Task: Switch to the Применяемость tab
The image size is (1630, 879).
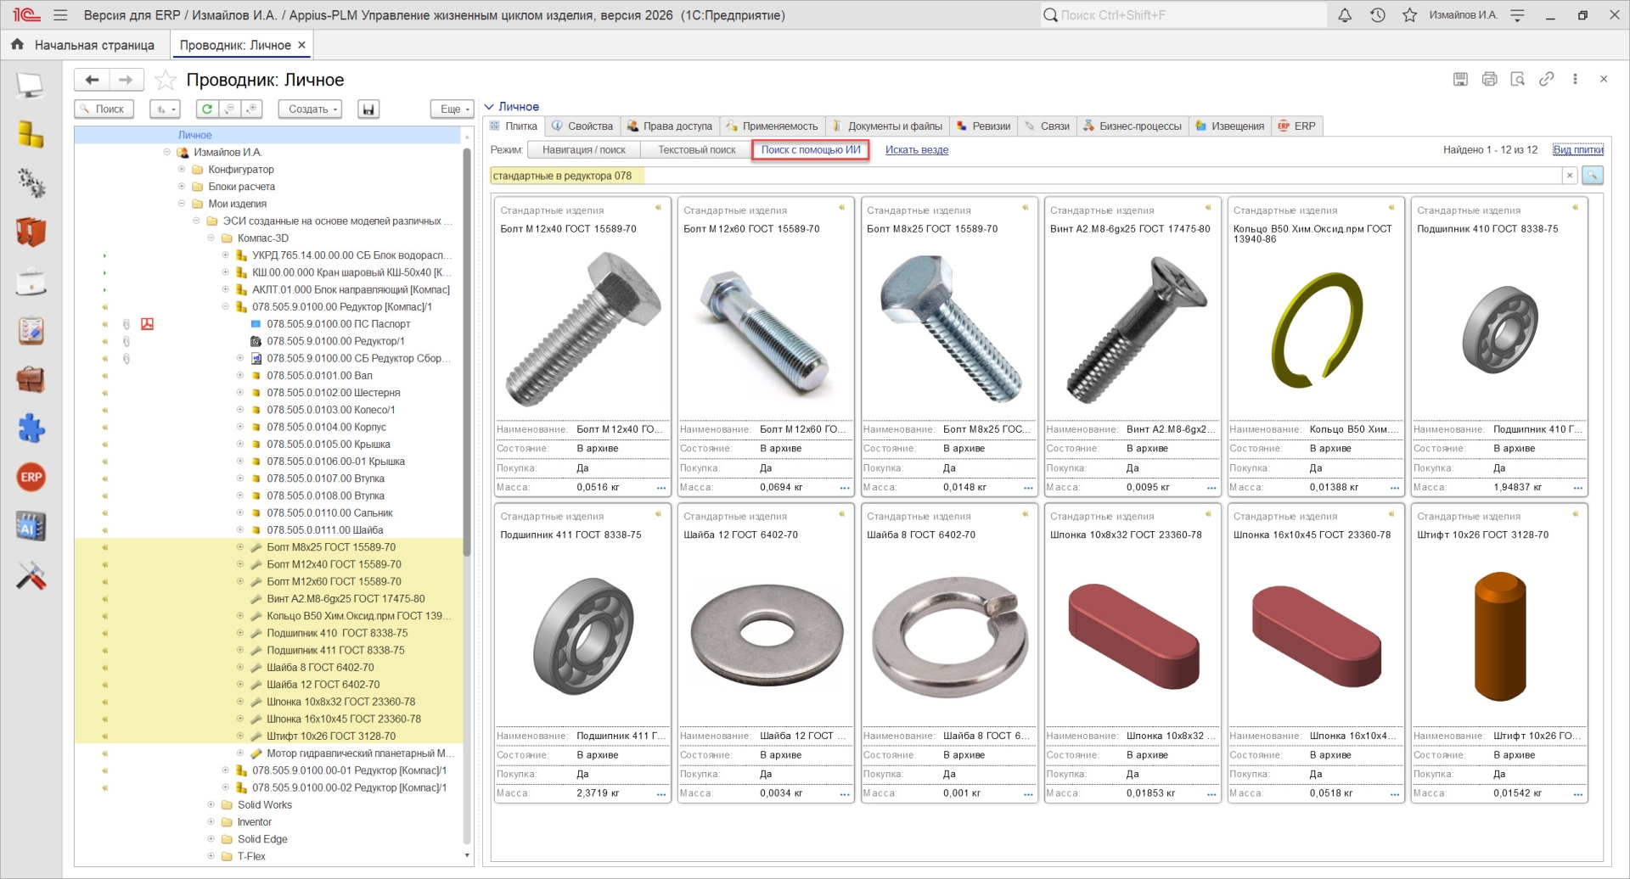Action: (x=773, y=126)
